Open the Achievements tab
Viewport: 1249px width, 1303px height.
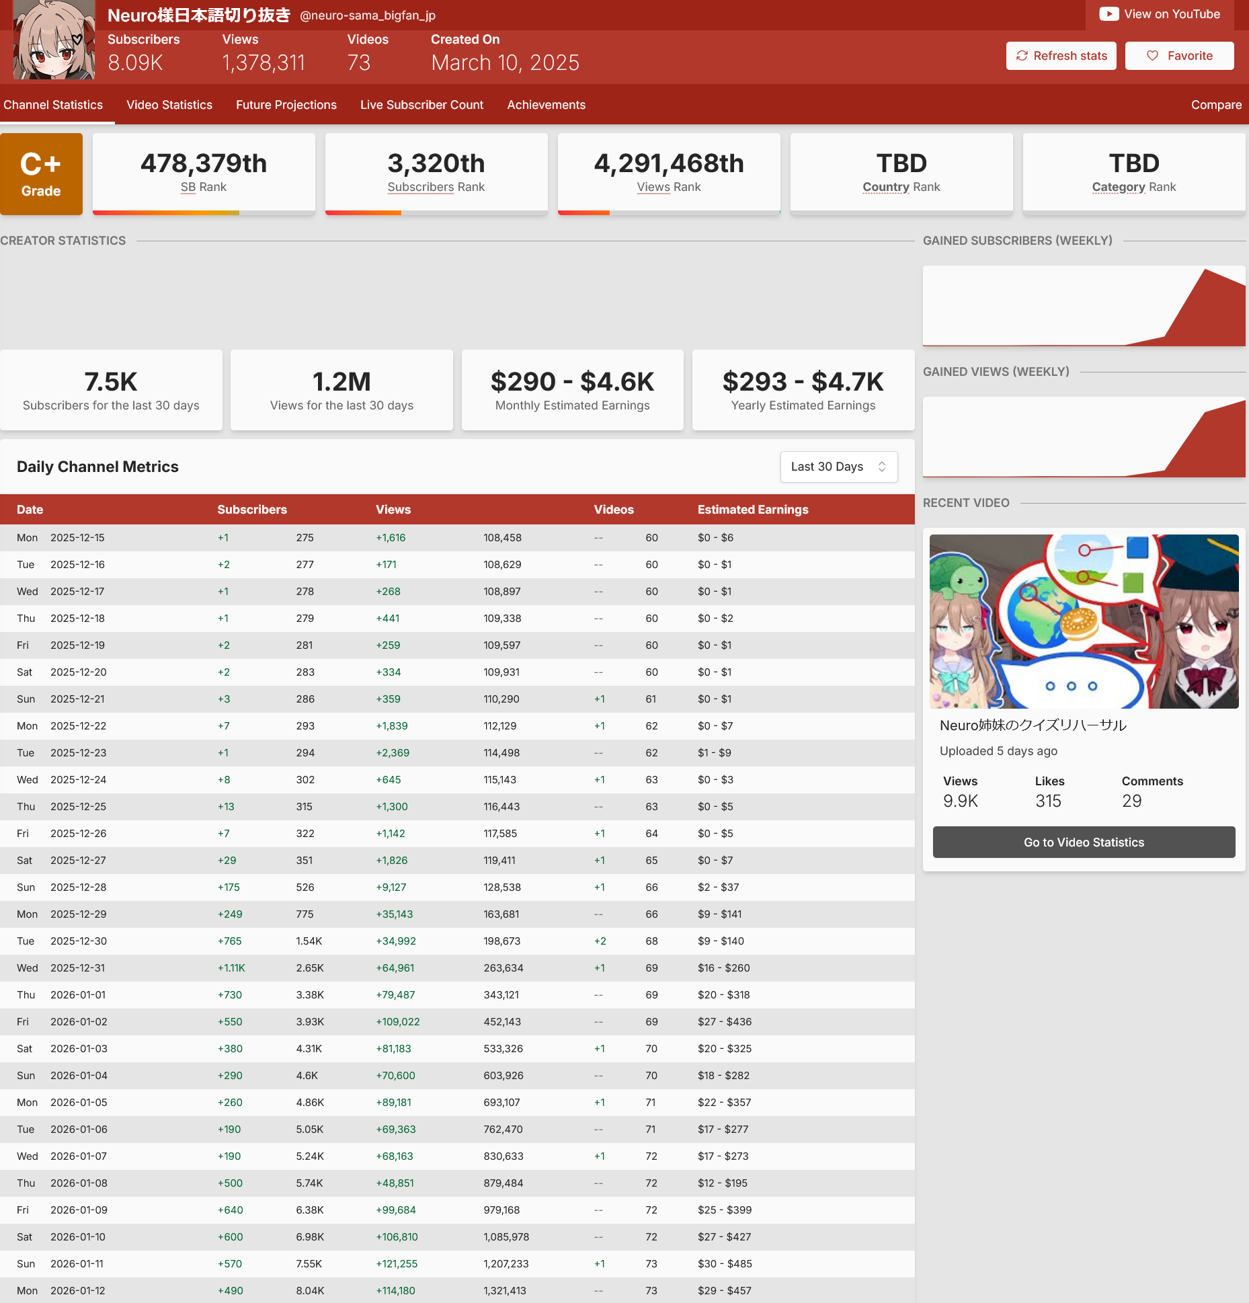(x=546, y=105)
